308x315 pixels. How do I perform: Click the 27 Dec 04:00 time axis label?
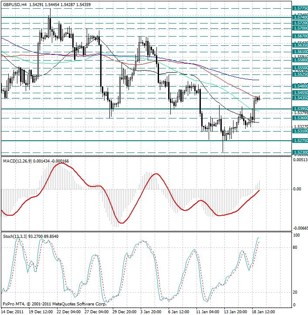(x=96, y=312)
